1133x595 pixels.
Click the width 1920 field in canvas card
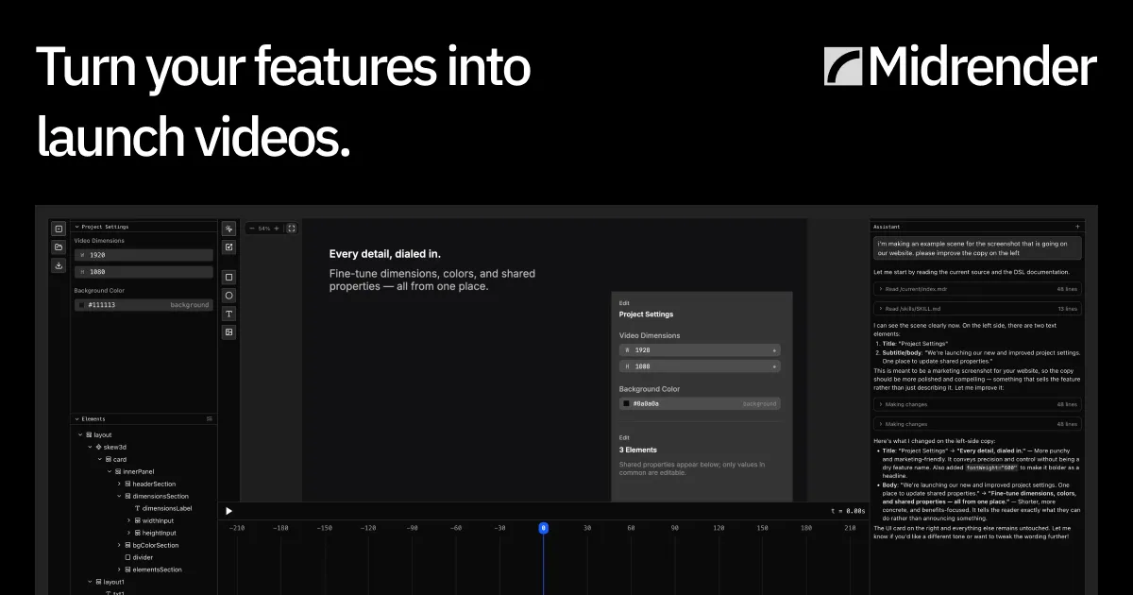pos(700,349)
